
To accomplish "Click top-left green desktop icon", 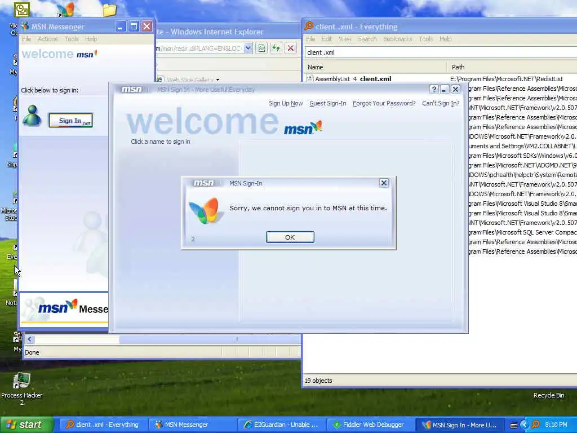I will pyautogui.click(x=21, y=9).
